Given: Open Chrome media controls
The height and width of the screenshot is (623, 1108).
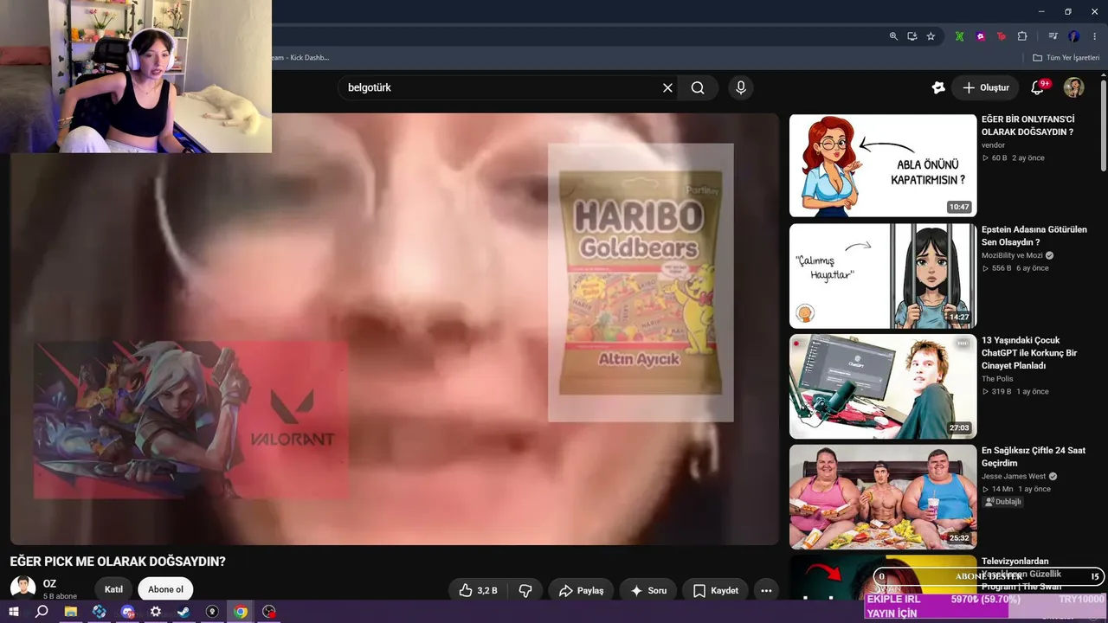Looking at the screenshot, I should point(1053,36).
